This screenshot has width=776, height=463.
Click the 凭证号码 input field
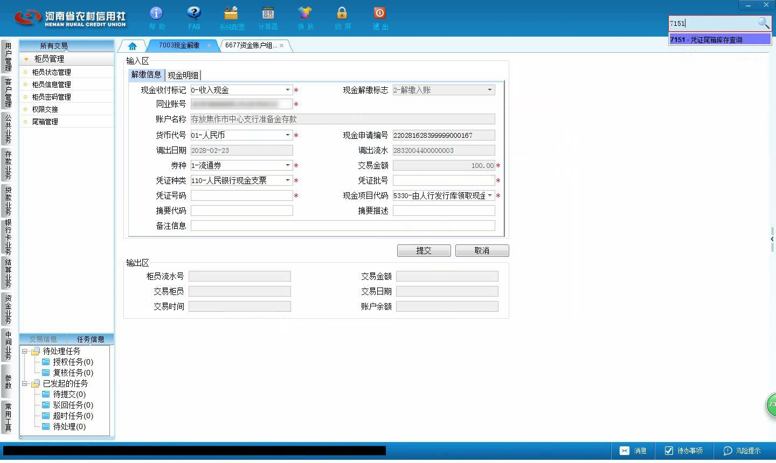241,195
